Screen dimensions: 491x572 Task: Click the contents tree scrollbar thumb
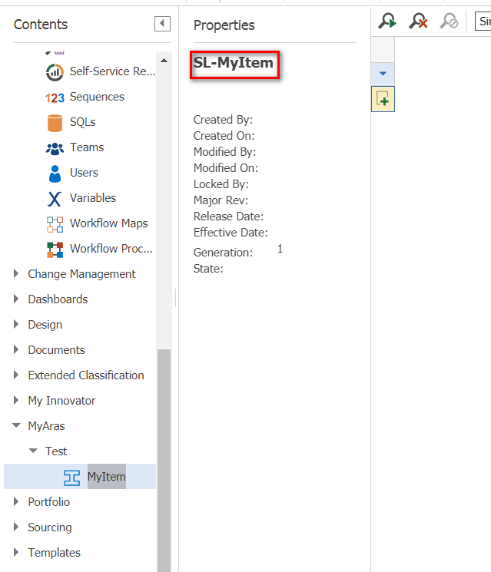[x=164, y=461]
